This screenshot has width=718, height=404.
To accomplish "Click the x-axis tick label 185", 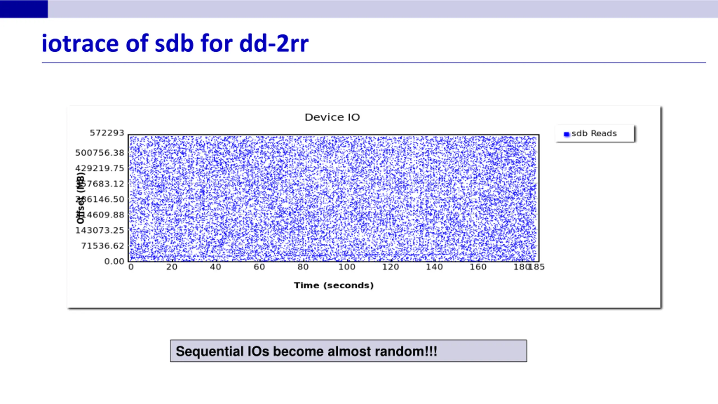I will [537, 267].
